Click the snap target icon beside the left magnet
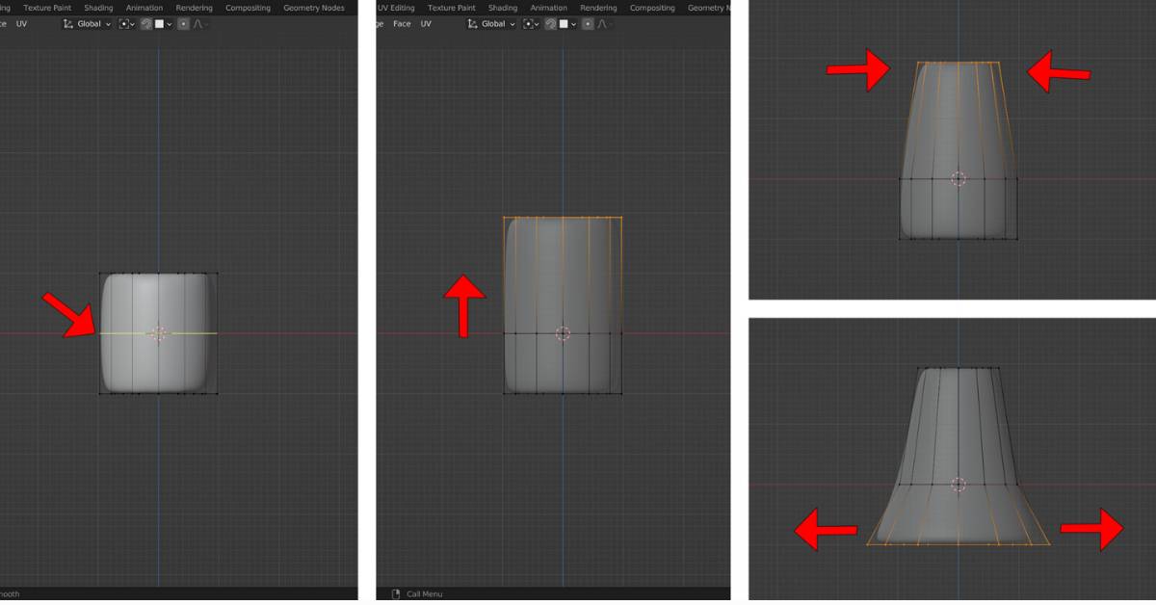Screen dimensions: 1156x605 160,24
